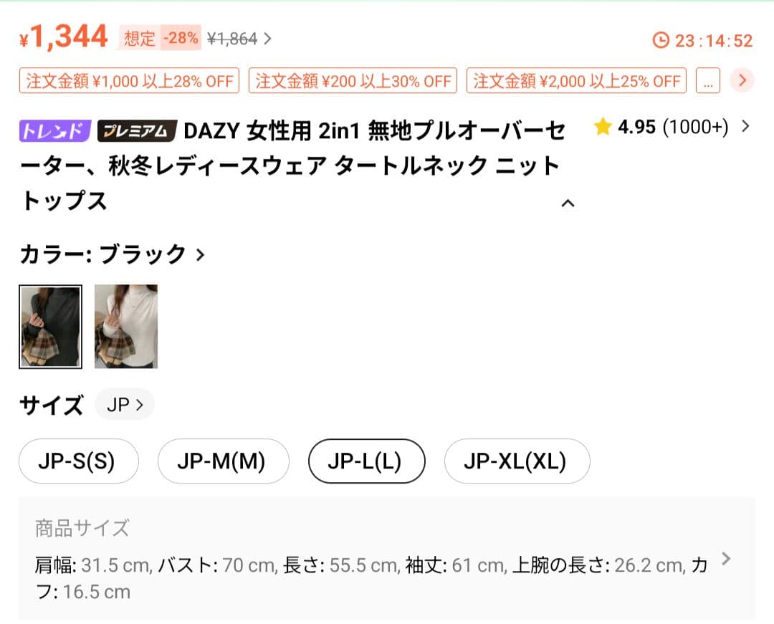Tap the purple トレンド badge

coord(55,130)
